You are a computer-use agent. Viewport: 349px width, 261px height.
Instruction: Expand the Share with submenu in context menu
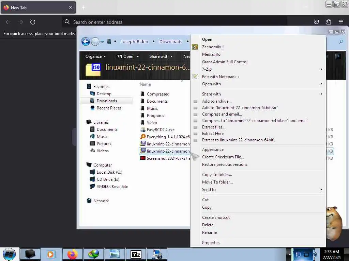258,94
